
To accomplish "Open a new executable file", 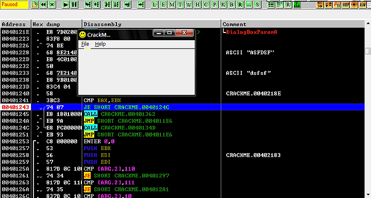I will click(35, 5).
